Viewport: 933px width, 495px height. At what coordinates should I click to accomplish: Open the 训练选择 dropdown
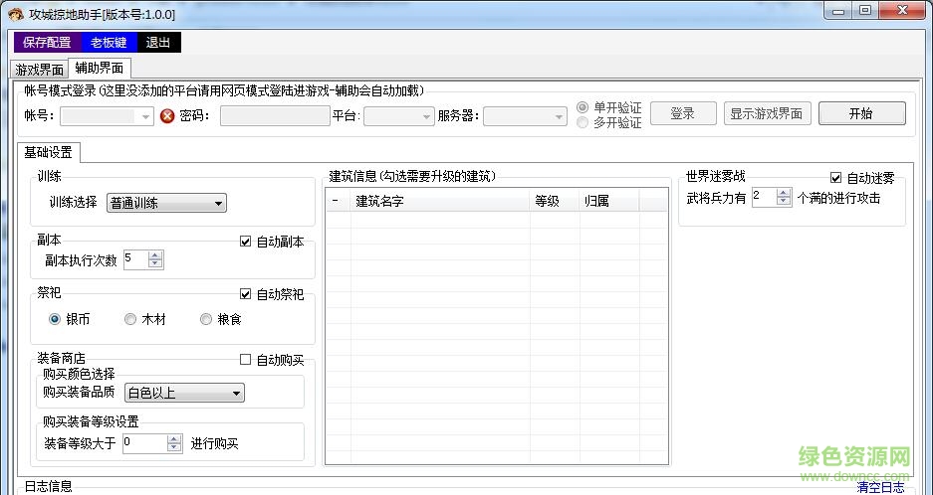[x=166, y=203]
